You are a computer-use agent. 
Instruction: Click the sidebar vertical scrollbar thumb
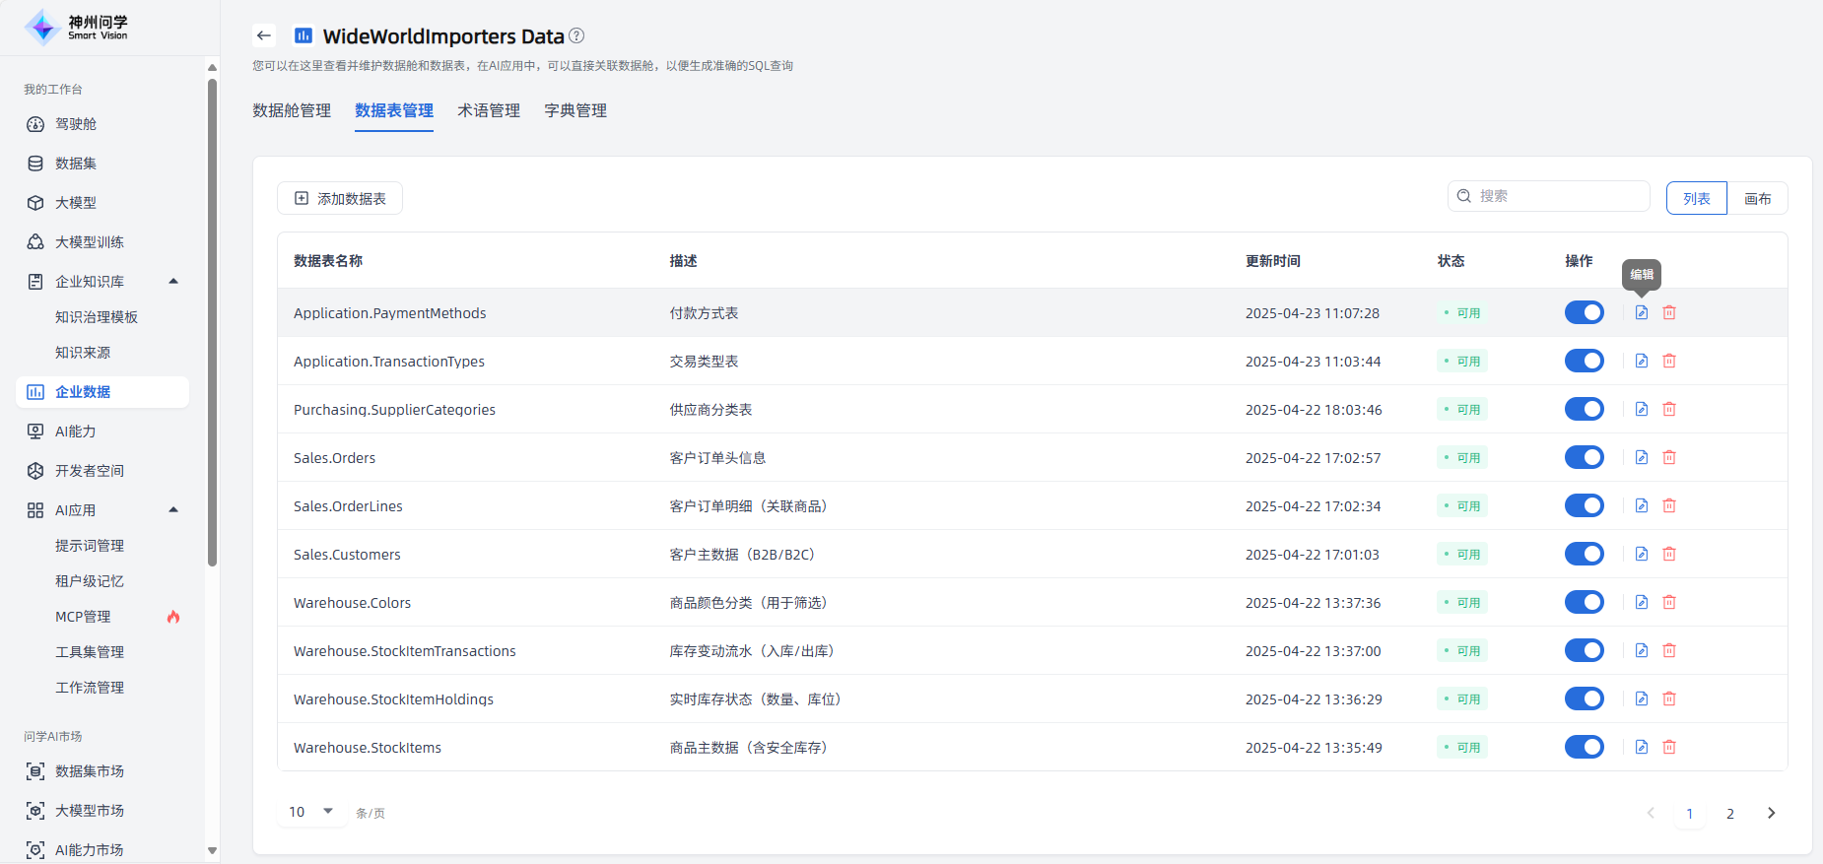(212, 322)
